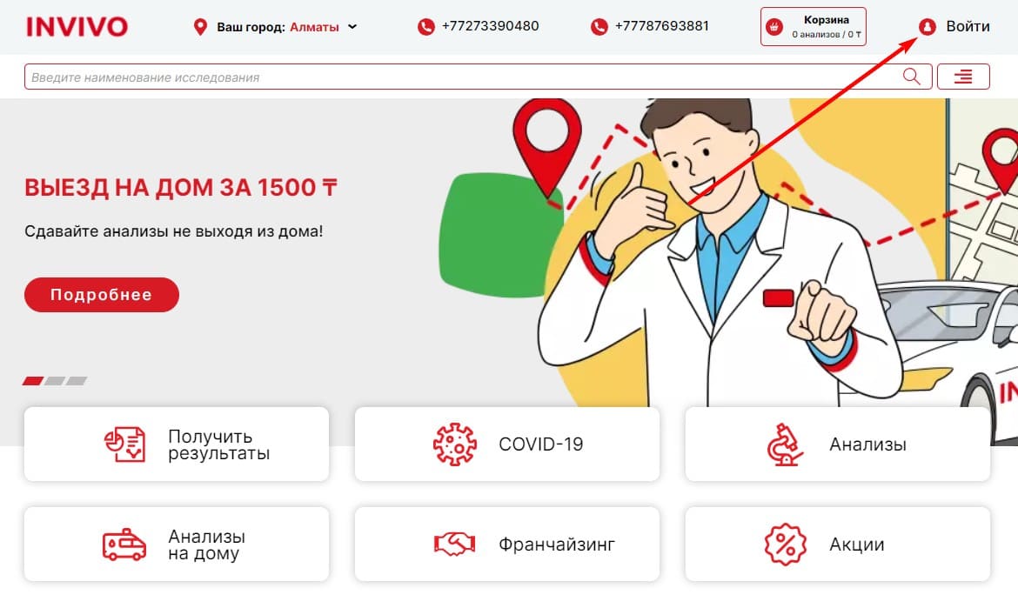Click the INVIVO logo
This screenshot has height=608, width=1018.
77,27
